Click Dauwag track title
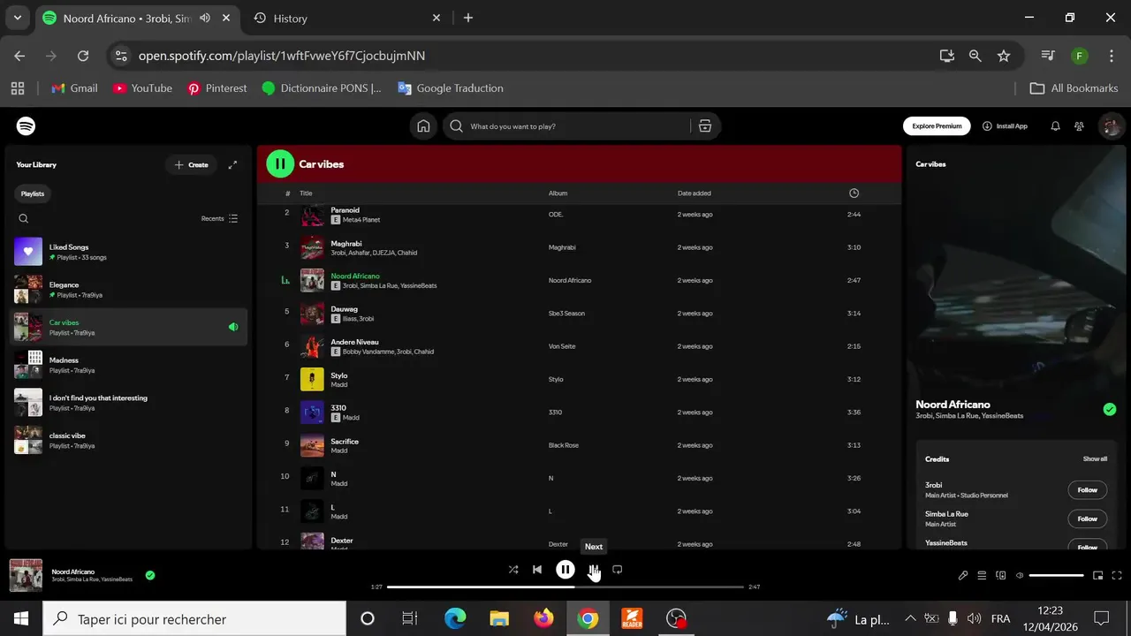The width and height of the screenshot is (1131, 636). [x=344, y=309]
